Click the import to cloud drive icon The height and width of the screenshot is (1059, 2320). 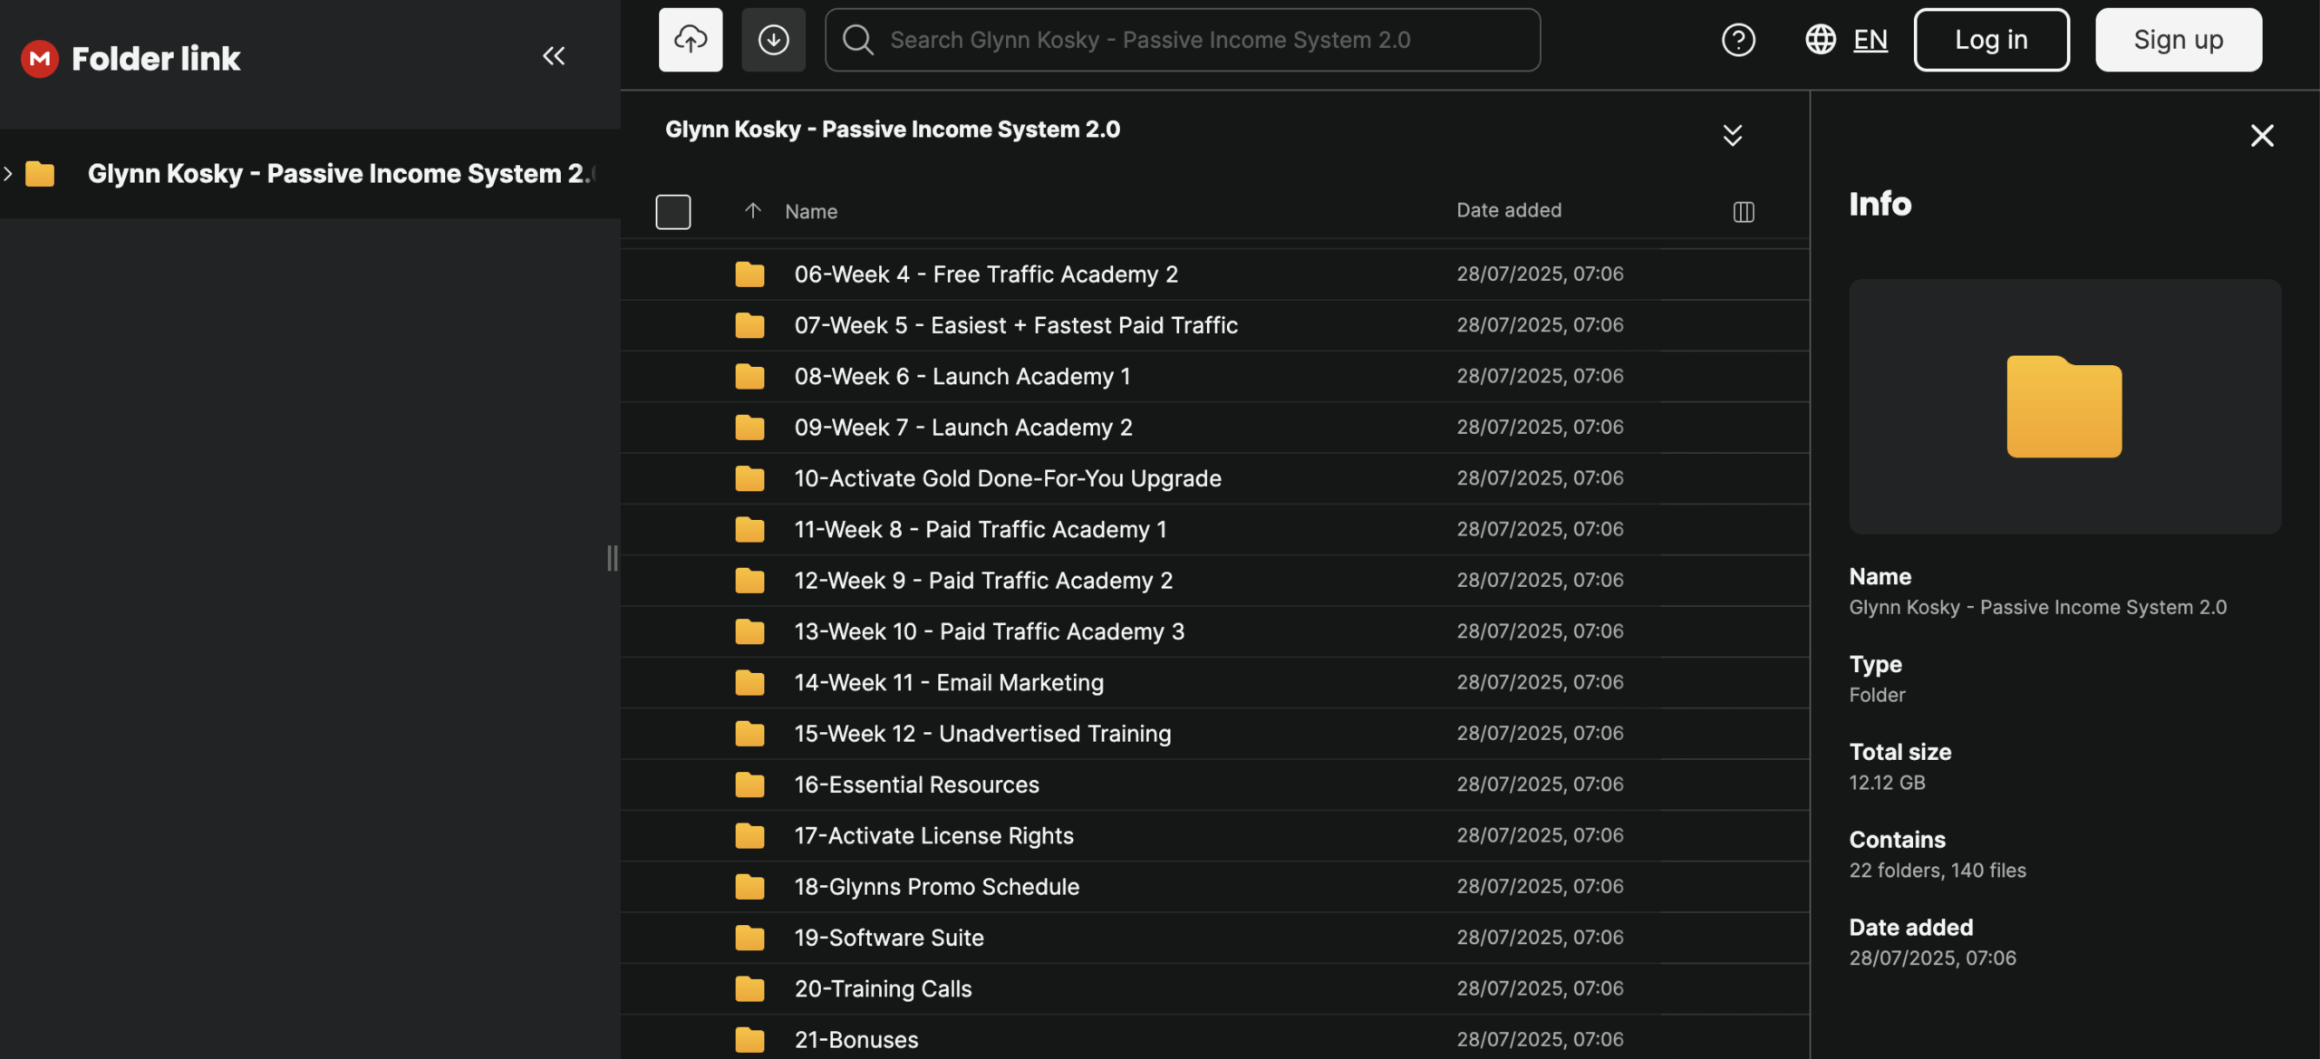coord(691,40)
